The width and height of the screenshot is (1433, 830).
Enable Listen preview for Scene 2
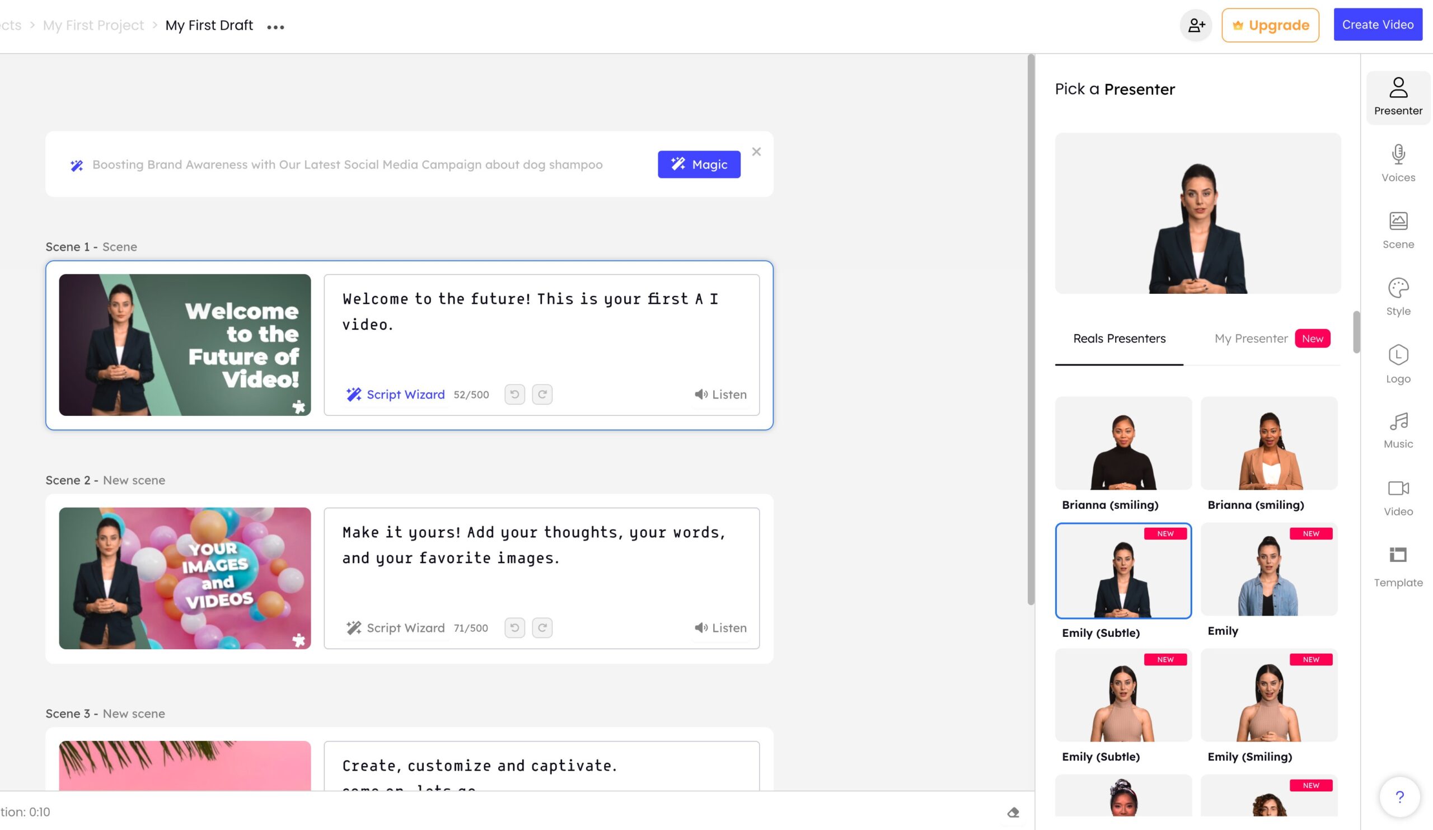coord(719,626)
